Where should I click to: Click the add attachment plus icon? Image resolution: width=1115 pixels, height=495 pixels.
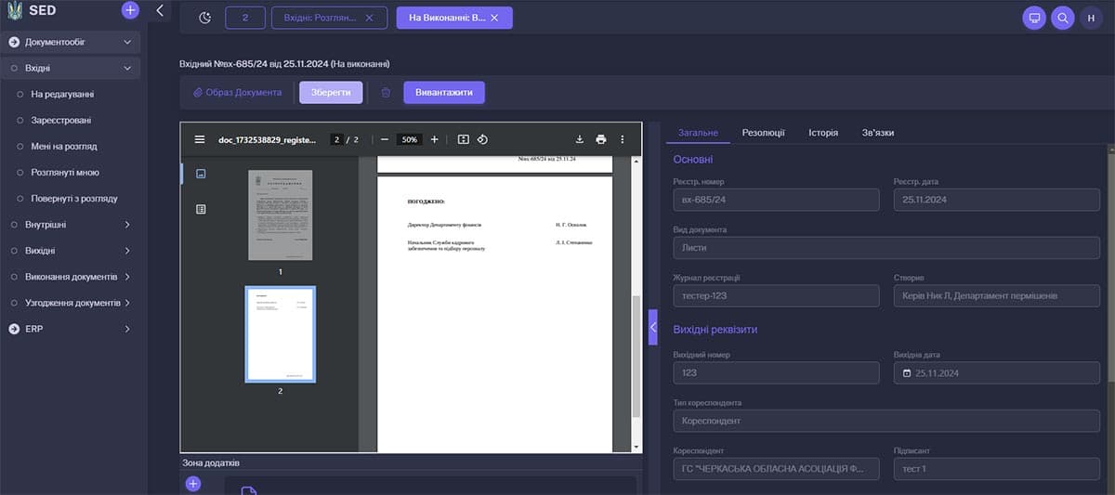click(x=193, y=484)
